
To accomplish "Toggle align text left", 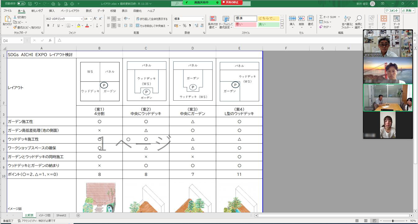I will tap(109, 25).
